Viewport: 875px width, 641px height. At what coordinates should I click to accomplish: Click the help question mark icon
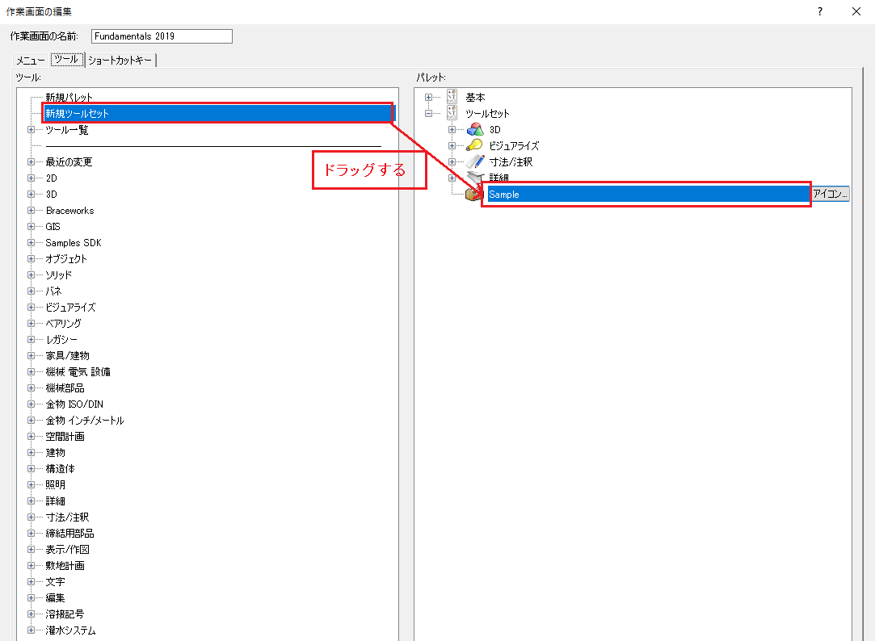pyautogui.click(x=820, y=11)
